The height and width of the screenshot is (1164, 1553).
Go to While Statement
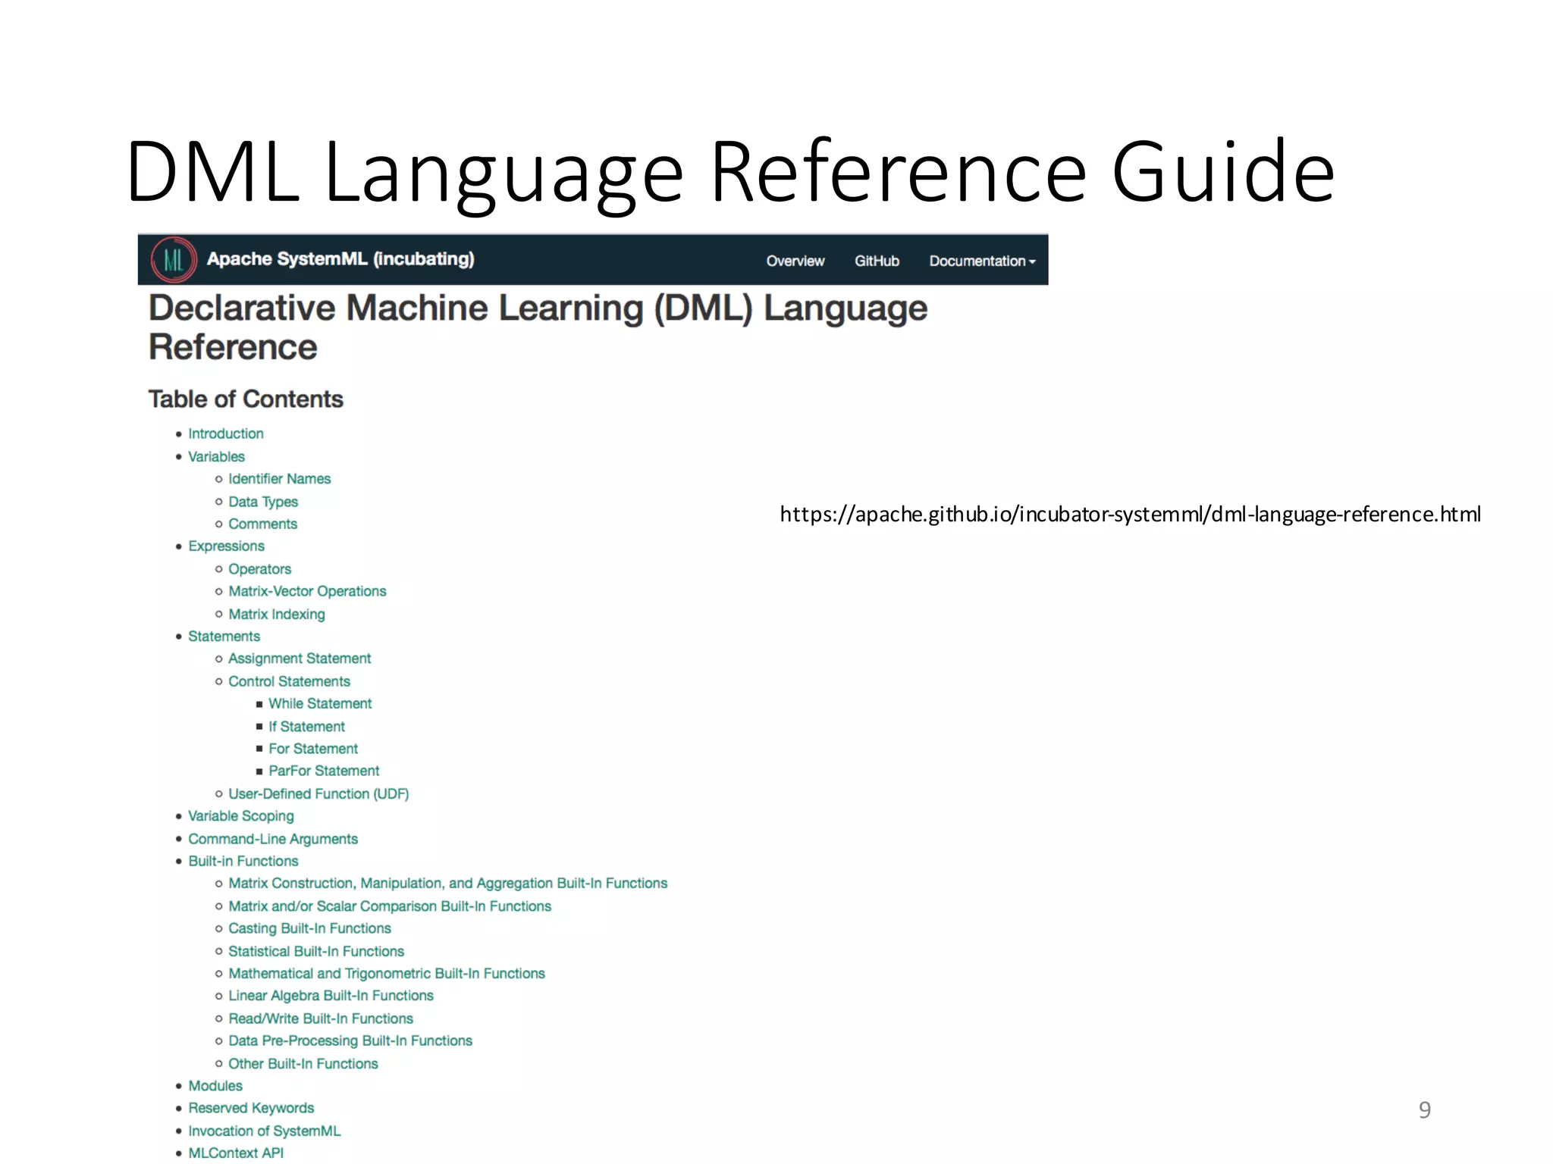click(x=320, y=704)
